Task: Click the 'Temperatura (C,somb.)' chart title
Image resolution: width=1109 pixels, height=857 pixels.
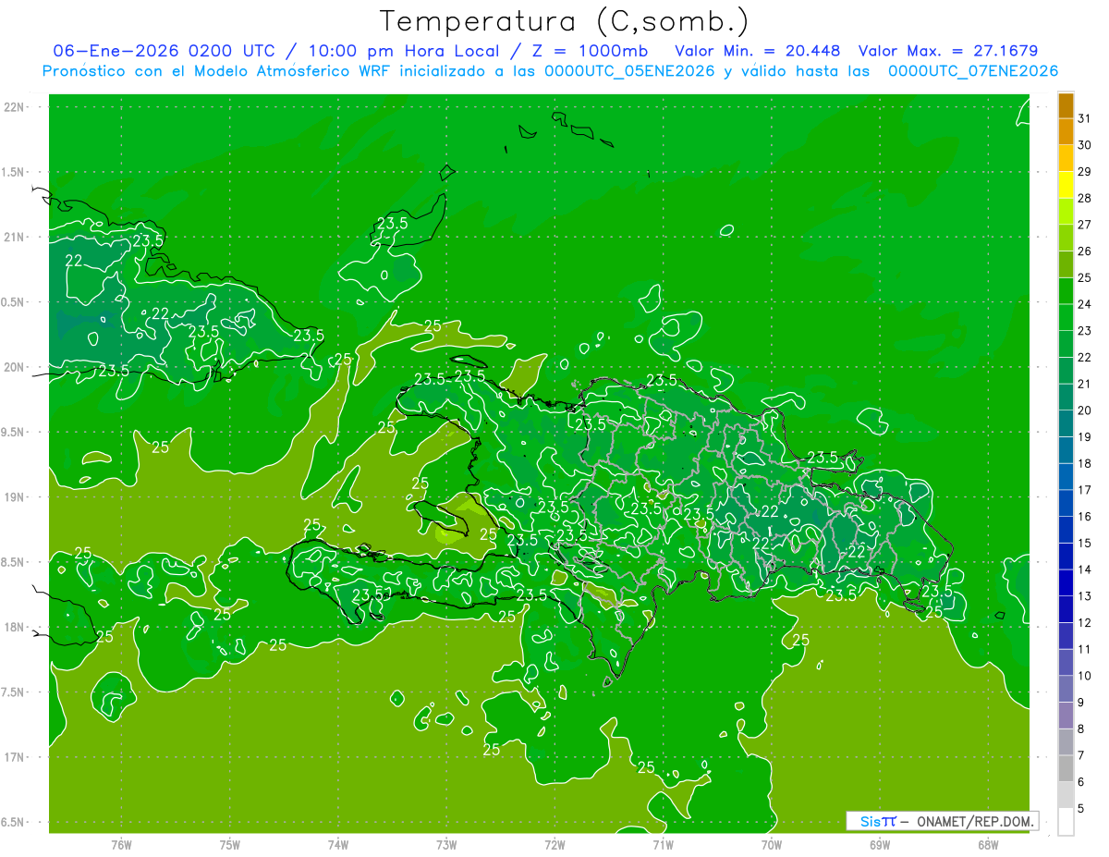Action: [564, 21]
